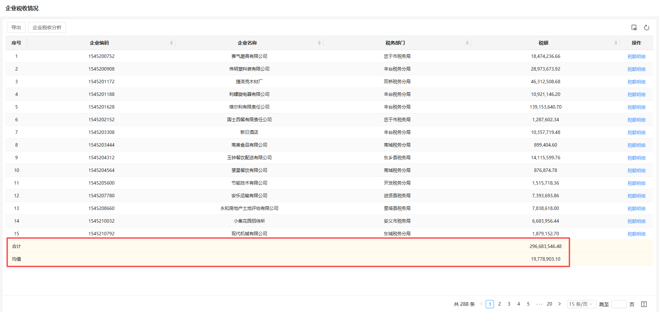Open the column preview settings icon
The width and height of the screenshot is (659, 312).
tap(634, 27)
